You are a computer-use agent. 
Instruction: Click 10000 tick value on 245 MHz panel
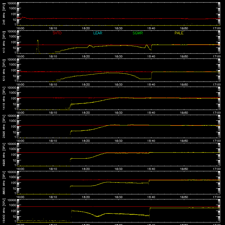12,3
